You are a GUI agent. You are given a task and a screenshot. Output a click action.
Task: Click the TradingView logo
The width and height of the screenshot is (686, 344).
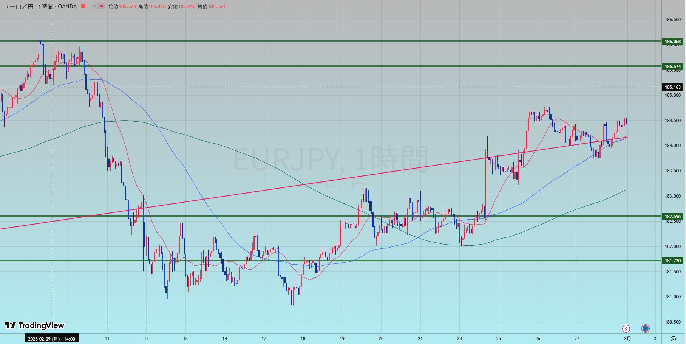tap(34, 325)
